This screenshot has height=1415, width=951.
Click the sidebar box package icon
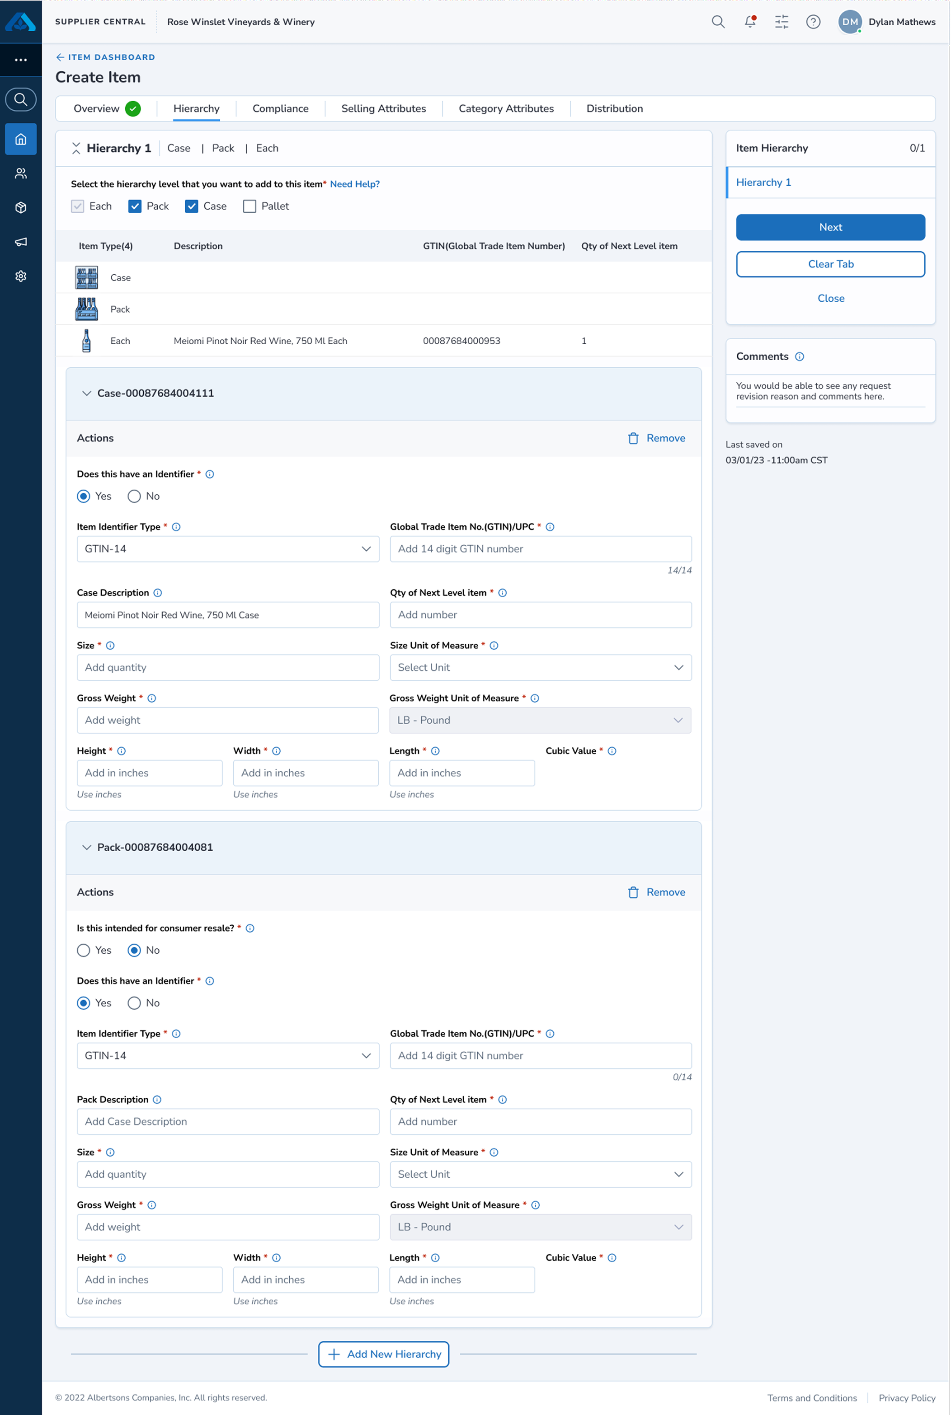pos(21,208)
